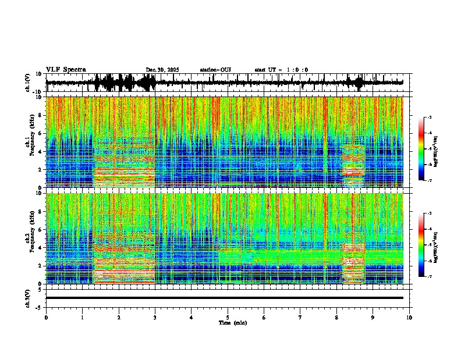
Task: Click the time axis tick label "7"
Action: coord(300,318)
